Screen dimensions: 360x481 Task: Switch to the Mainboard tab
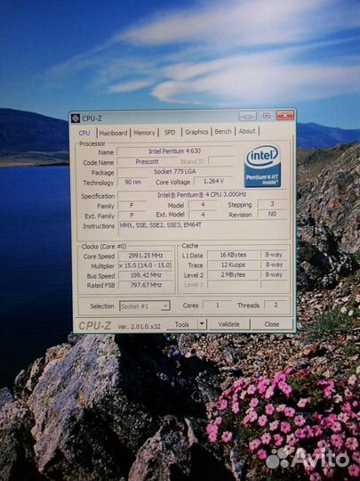point(113,133)
